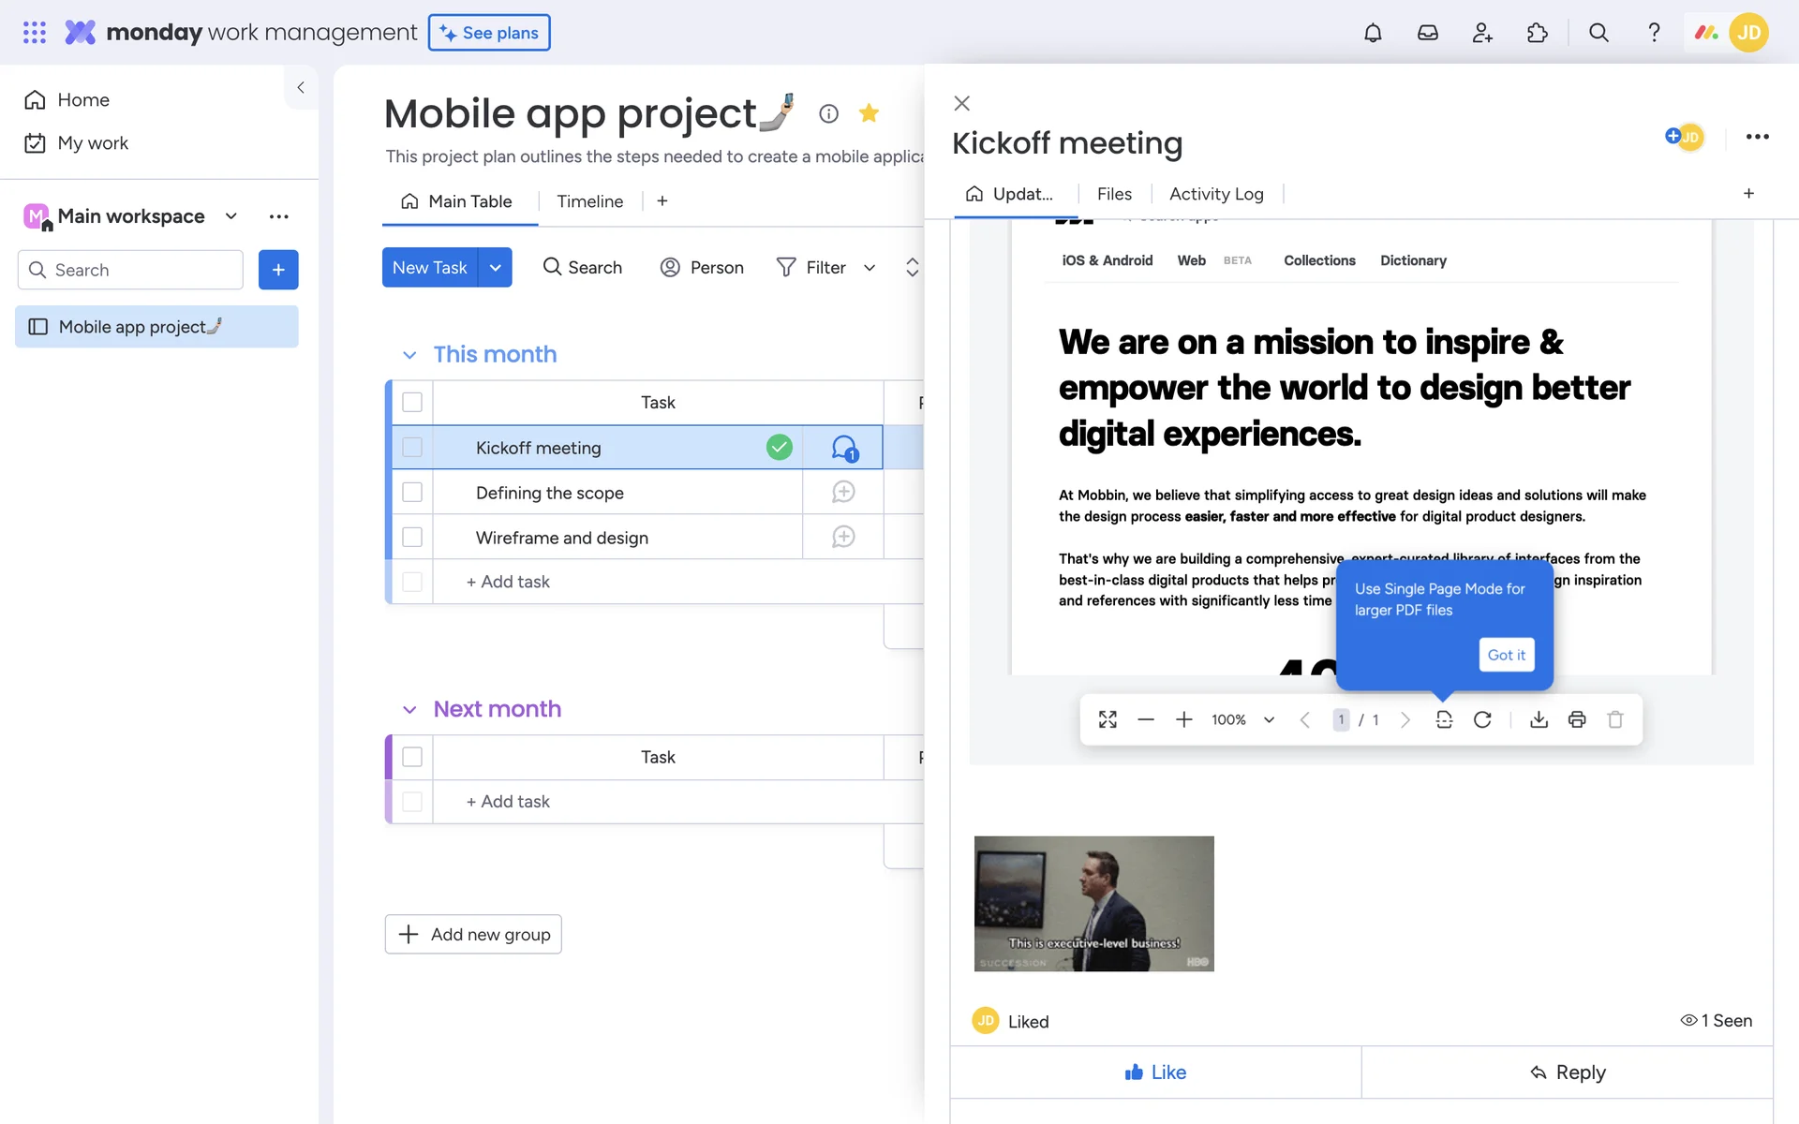Expand the PDF zoom level dropdown

1269,719
